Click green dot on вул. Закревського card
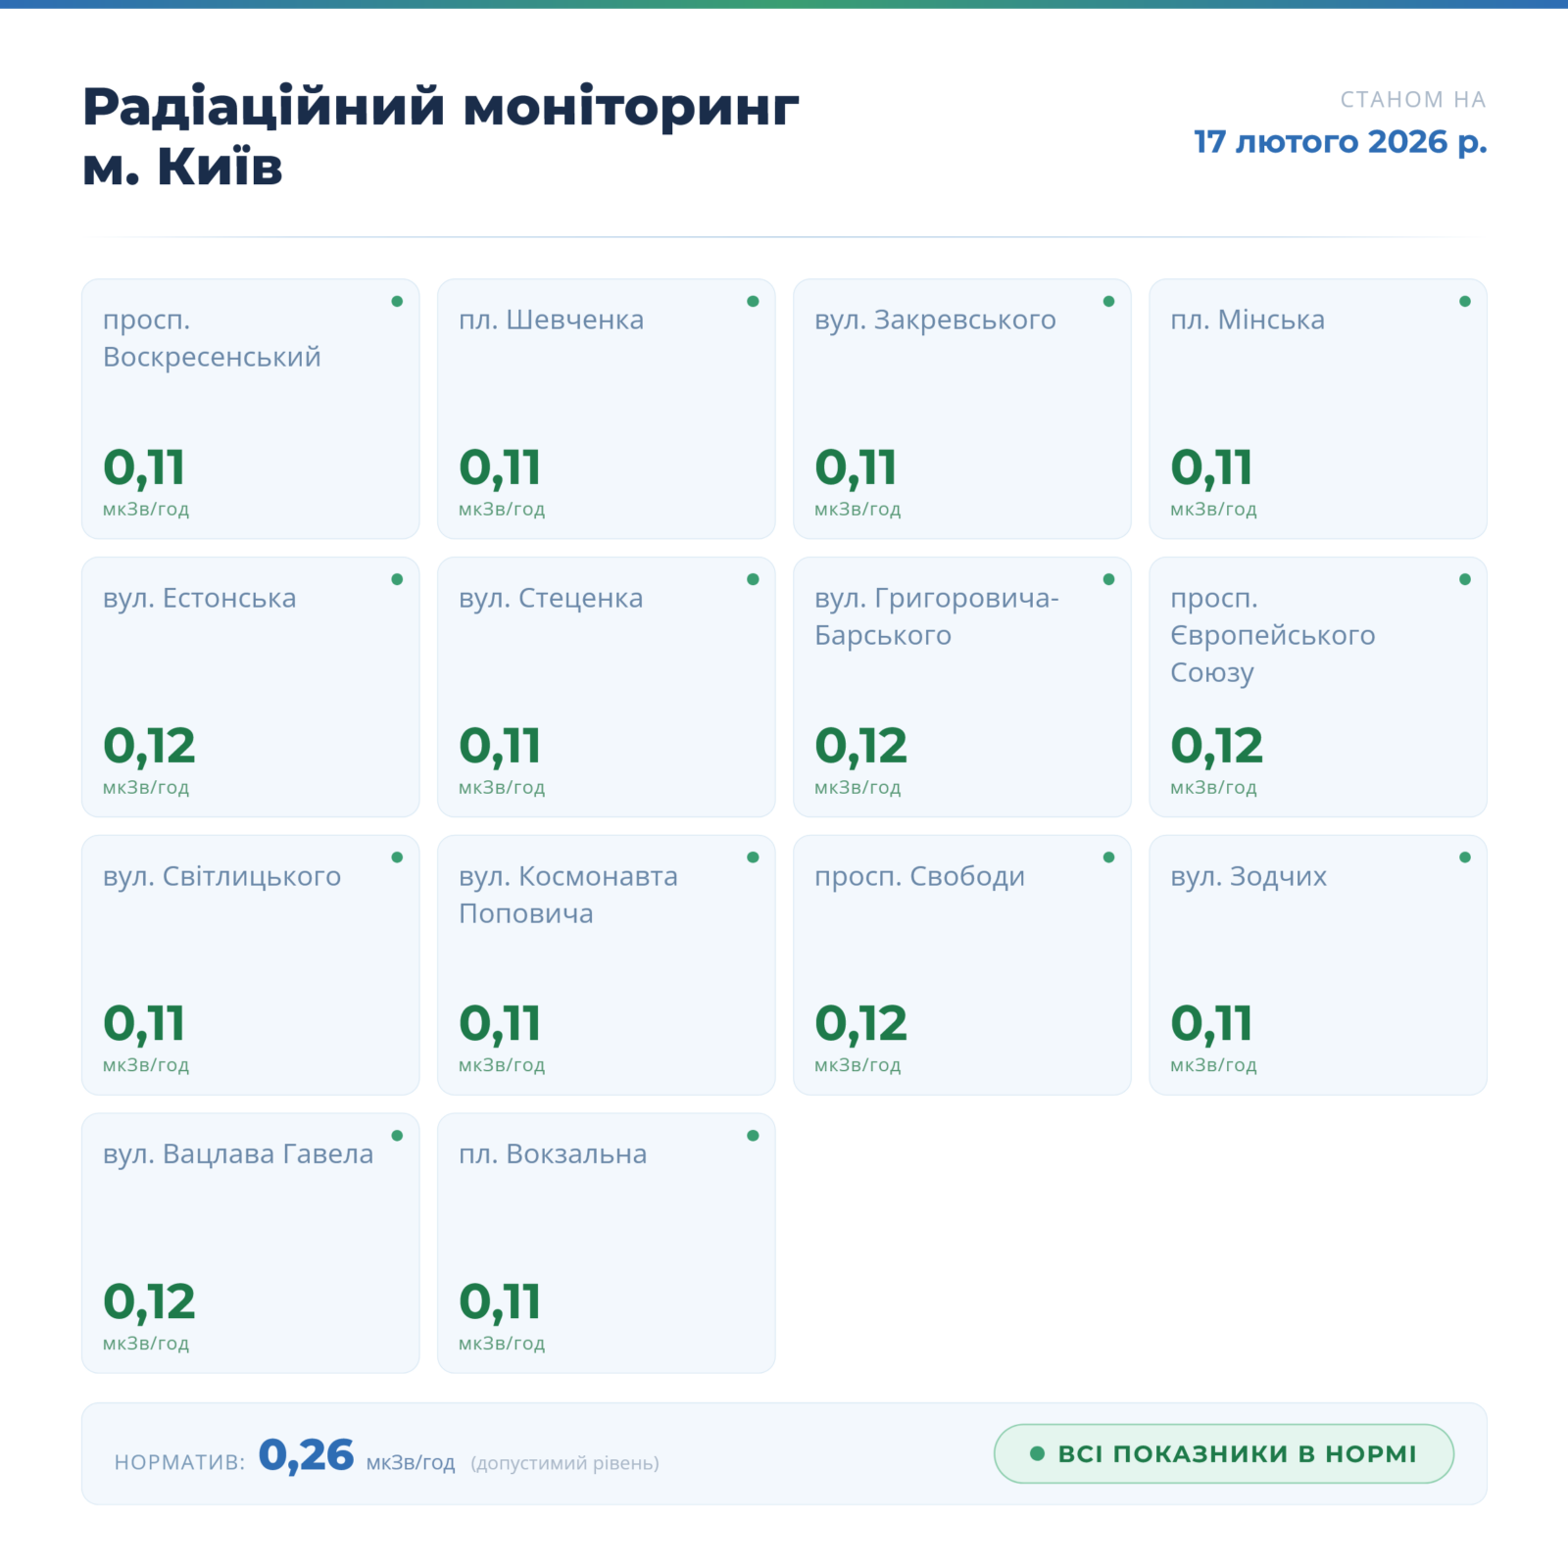 coord(1108,302)
